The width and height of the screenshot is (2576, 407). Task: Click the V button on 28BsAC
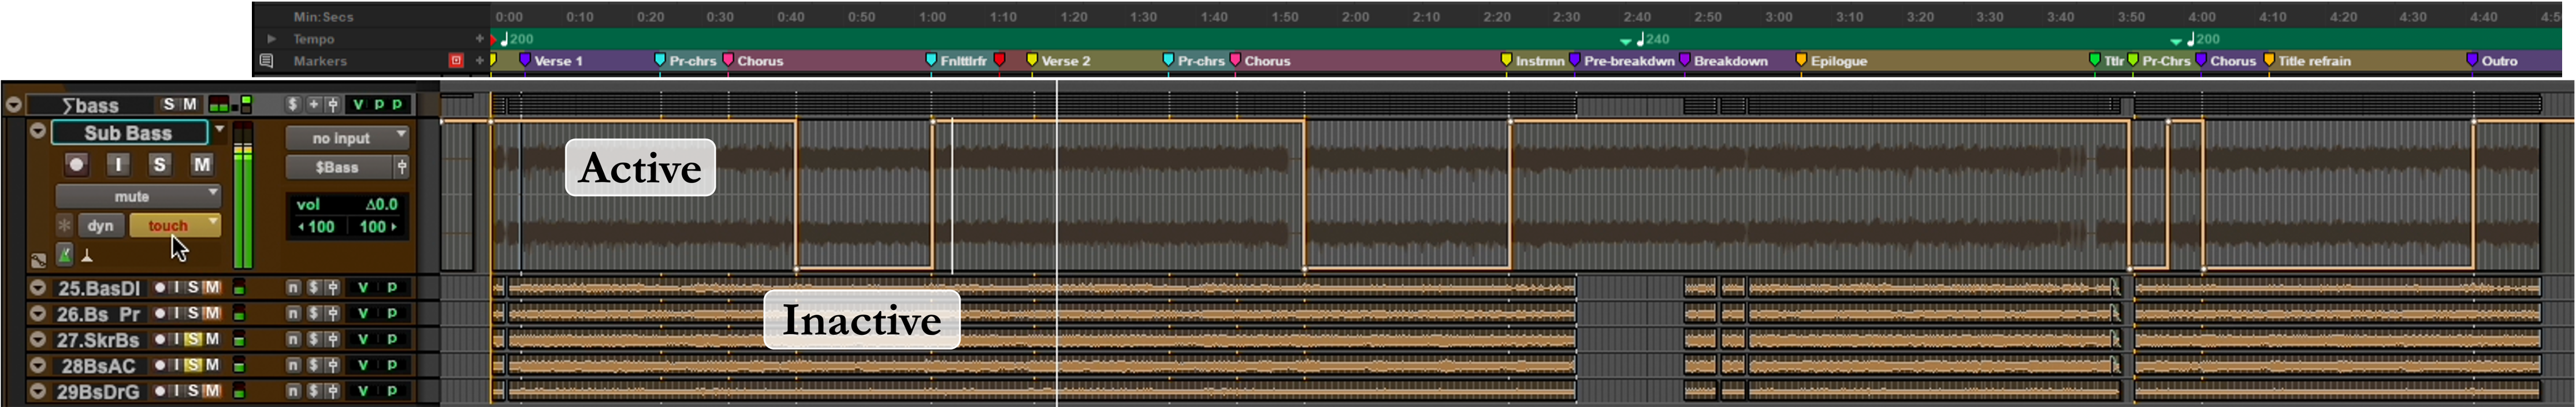pyautogui.click(x=363, y=365)
